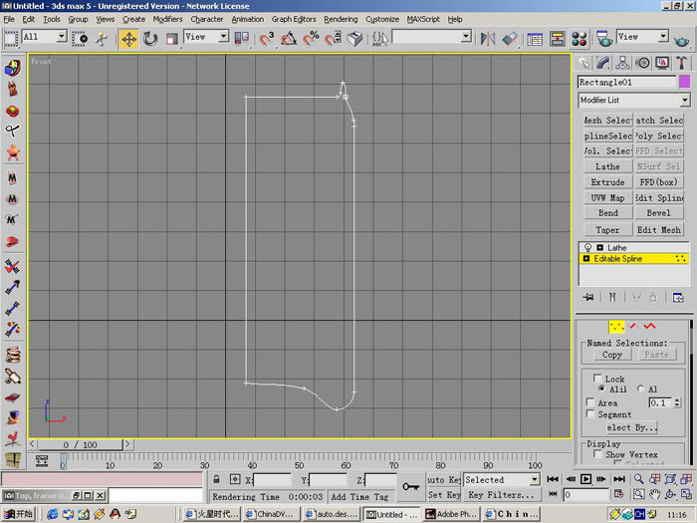Go to the end frame
The height and width of the screenshot is (523, 697).
pyautogui.click(x=619, y=479)
